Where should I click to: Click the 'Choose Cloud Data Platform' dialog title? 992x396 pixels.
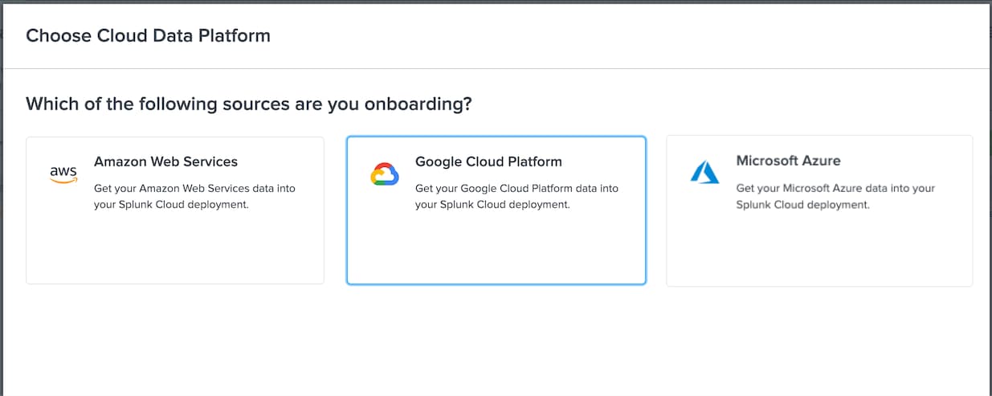coord(148,35)
